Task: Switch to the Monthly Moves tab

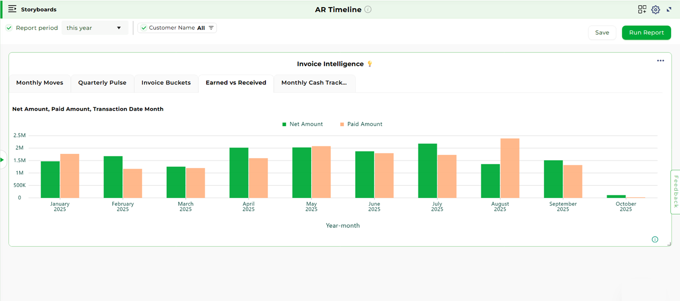Action: click(40, 83)
